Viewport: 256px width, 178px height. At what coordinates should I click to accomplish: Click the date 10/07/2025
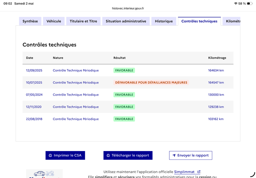pyautogui.click(x=34, y=83)
